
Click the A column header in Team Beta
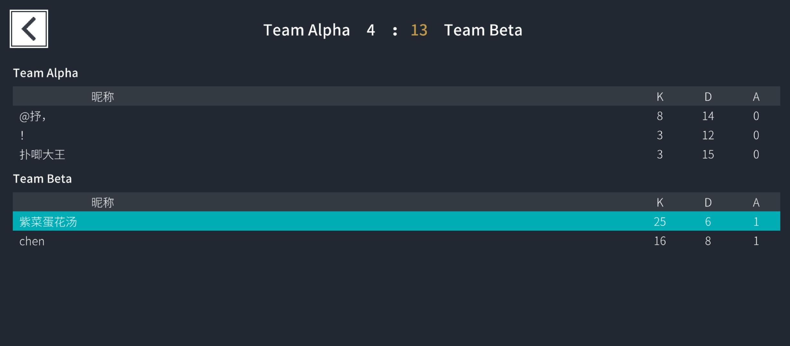click(x=756, y=202)
